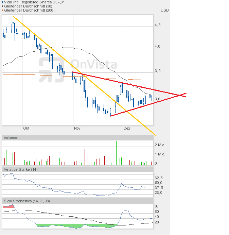Click the black legend marker for Durchschnitt (38)
Viewport: 229px width, 235px height.
(x=2, y=6)
